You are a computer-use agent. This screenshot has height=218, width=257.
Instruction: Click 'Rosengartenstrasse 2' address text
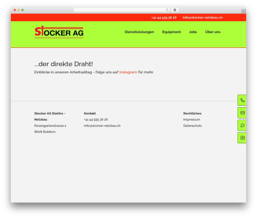pos(50,126)
